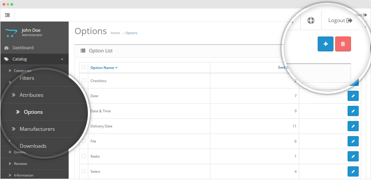Check the Checkbox option row checkbox
Image resolution: width=371 pixels, height=180 pixels.
click(x=84, y=81)
